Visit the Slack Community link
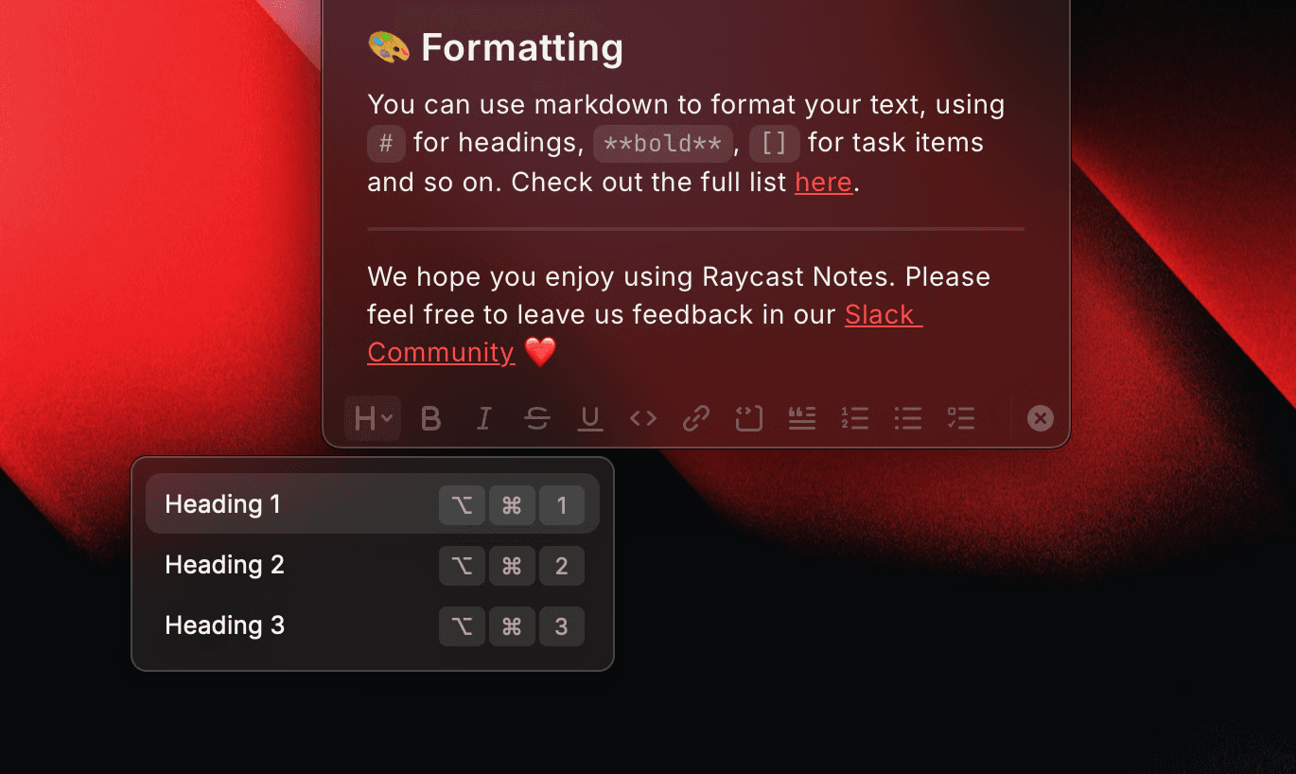This screenshot has height=774, width=1296. 880,314
